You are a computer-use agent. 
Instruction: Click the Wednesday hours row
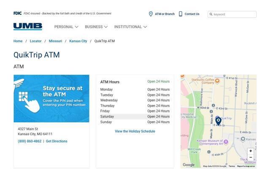click(x=135, y=100)
